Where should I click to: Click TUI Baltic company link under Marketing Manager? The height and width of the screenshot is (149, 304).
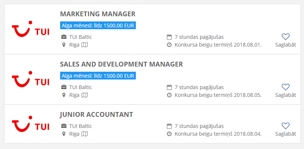pyautogui.click(x=81, y=37)
